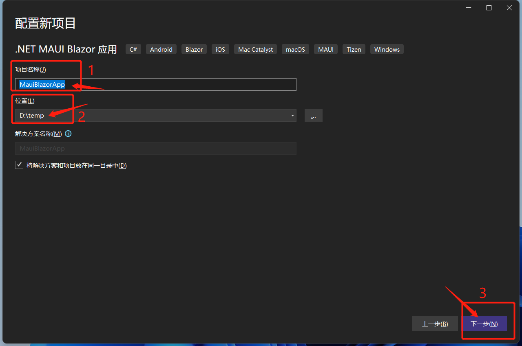Click the .NET MAUI Blazor 应用 title
Viewport: 522px width, 346px height.
pos(66,50)
